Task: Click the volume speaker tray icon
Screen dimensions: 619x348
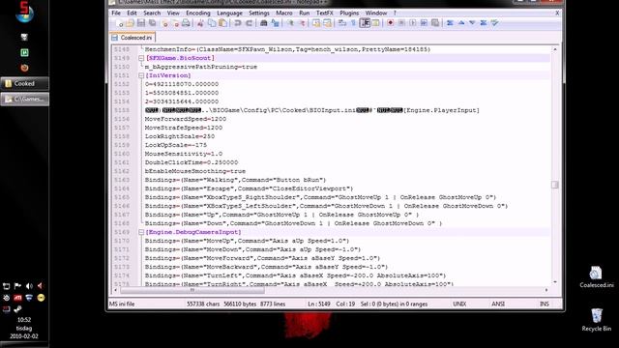Action: 29,286
